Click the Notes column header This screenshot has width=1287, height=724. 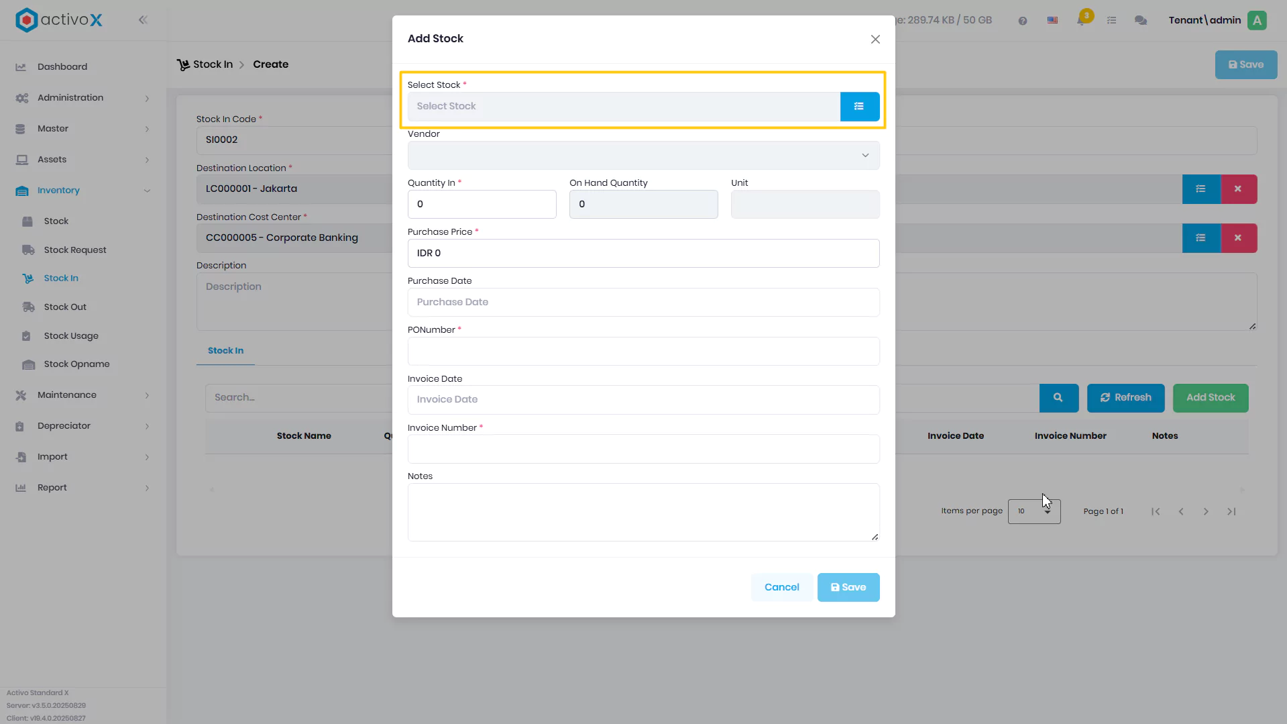click(1165, 436)
